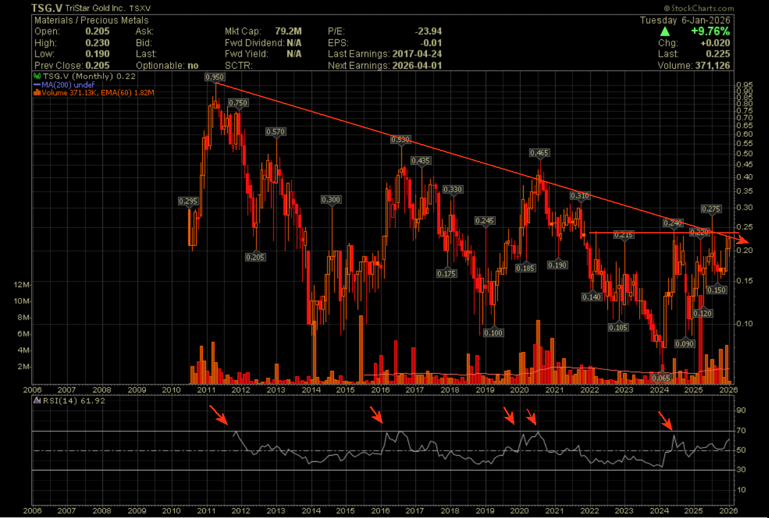The image size is (769, 518).
Task: Click the 12M volume axis label
Action: pyautogui.click(x=21, y=285)
